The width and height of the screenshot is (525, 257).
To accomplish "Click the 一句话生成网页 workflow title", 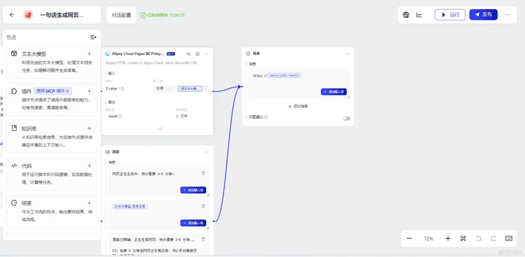I will (62, 15).
